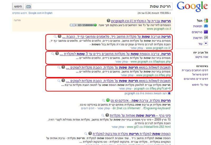The width and height of the screenshot is (211, 145).
Task: Open the עוד dropdown arrow in sidebar
Action: pyautogui.click(x=206, y=43)
